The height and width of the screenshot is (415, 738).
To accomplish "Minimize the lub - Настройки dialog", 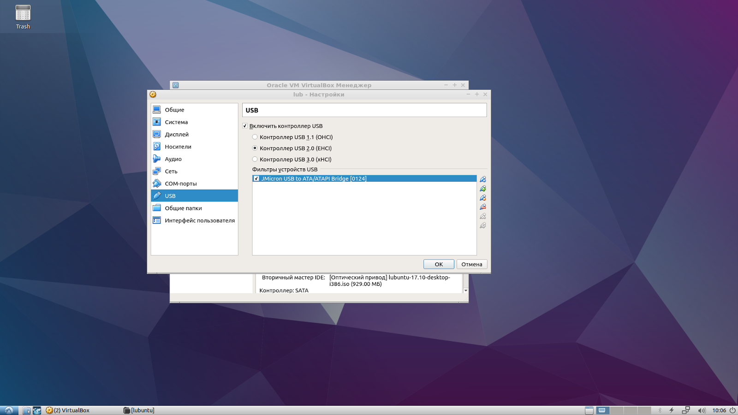I will tap(468, 94).
